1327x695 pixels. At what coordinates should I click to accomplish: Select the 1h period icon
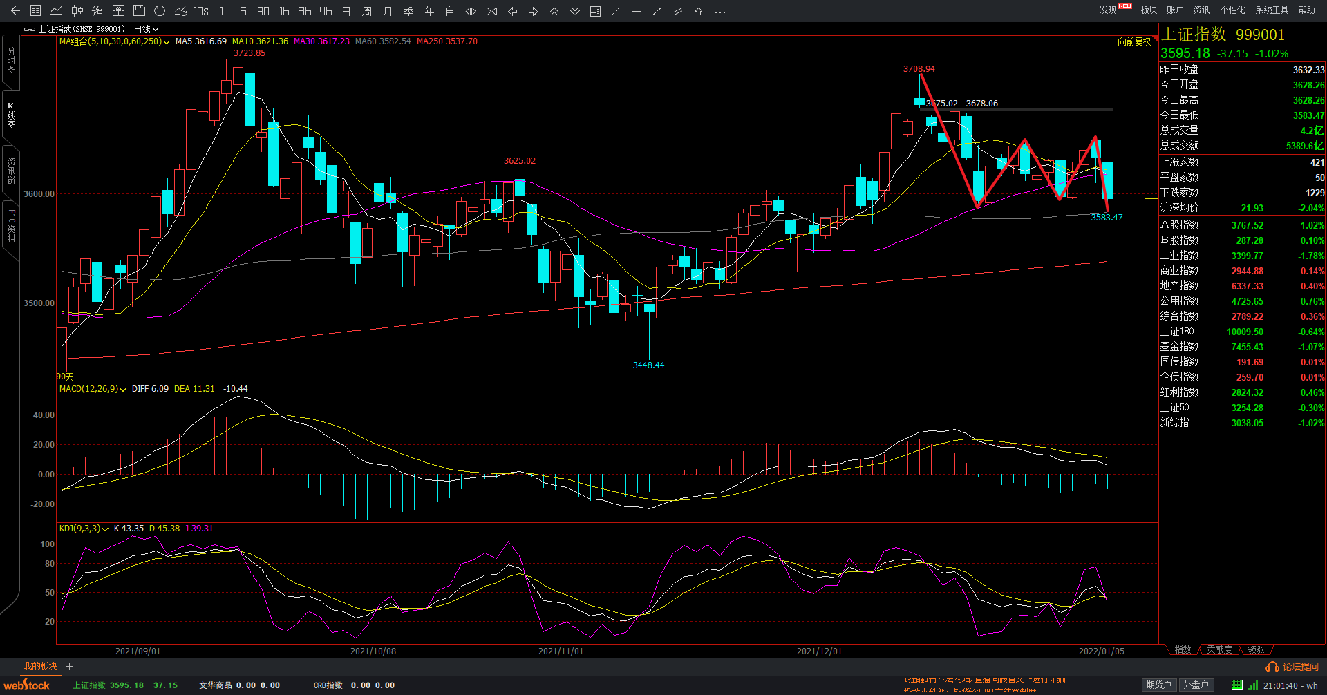pos(284,11)
